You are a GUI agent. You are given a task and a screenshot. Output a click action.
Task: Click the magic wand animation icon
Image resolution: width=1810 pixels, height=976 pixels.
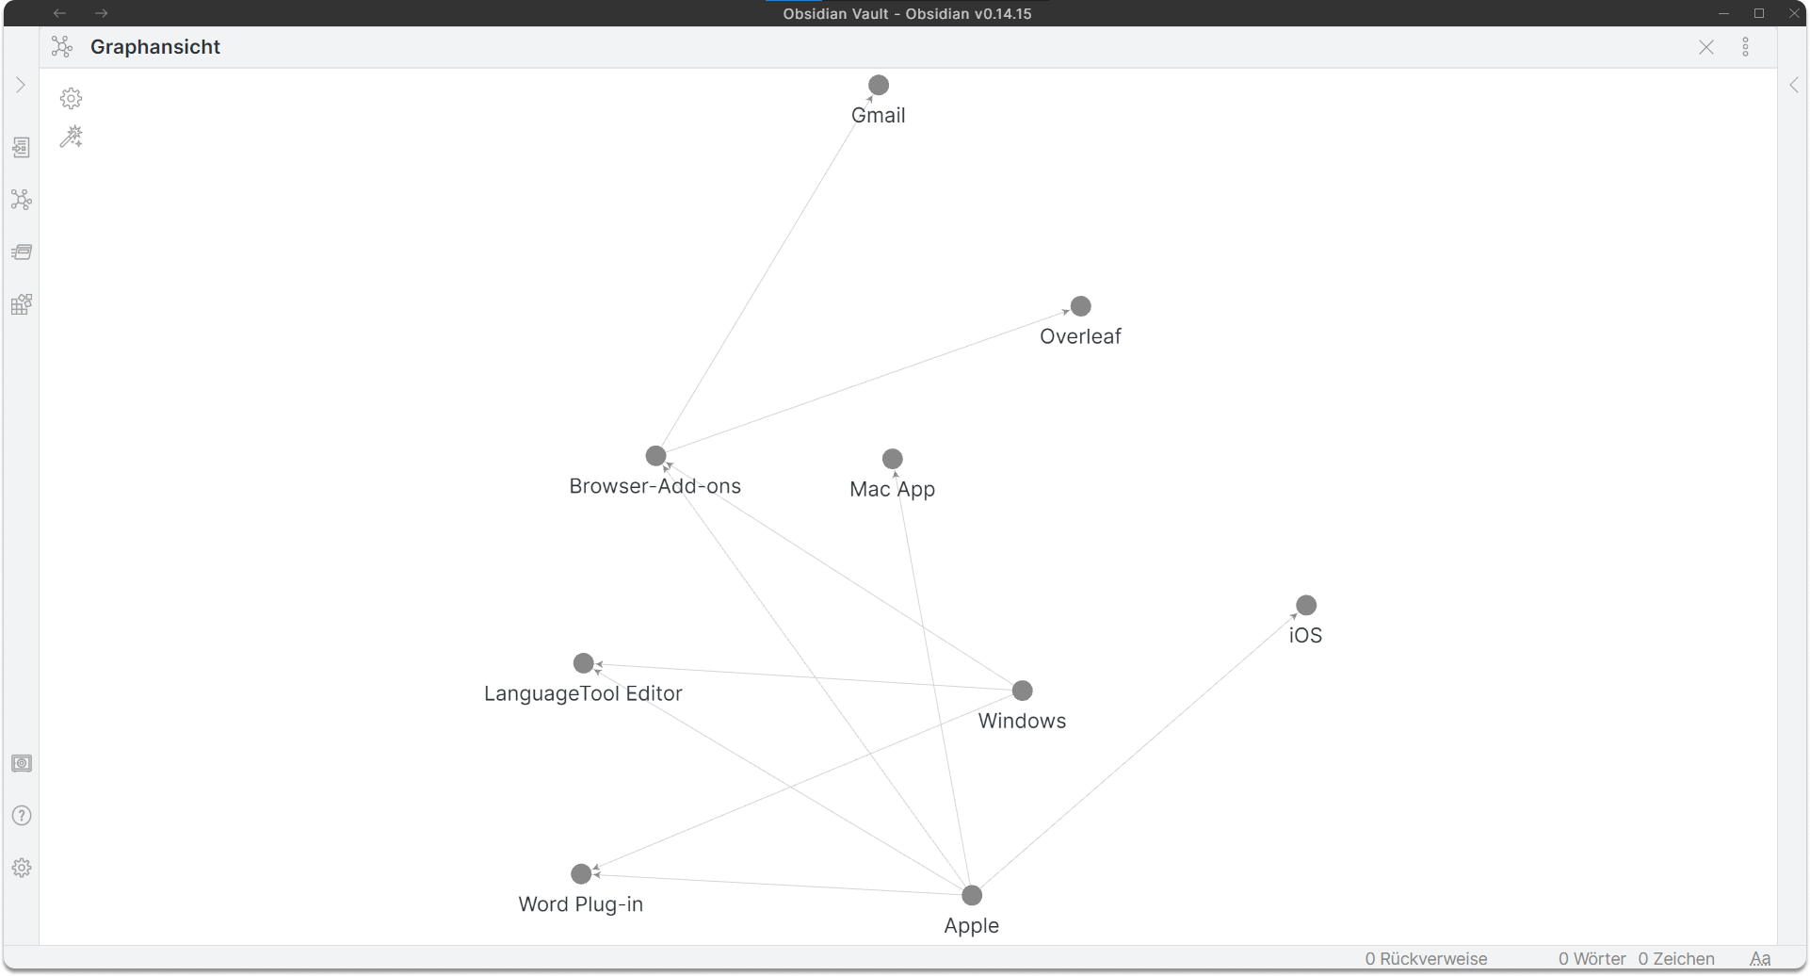pos(72,138)
